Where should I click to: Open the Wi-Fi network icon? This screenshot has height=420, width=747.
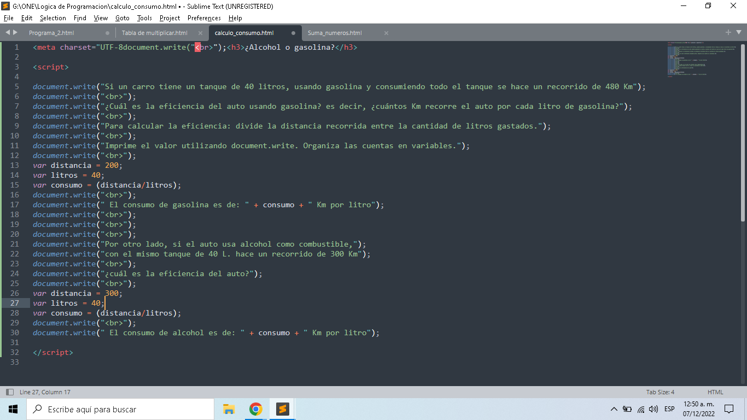coord(640,409)
